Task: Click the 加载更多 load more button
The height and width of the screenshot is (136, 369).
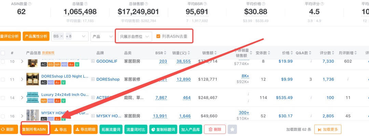Action: (328, 130)
